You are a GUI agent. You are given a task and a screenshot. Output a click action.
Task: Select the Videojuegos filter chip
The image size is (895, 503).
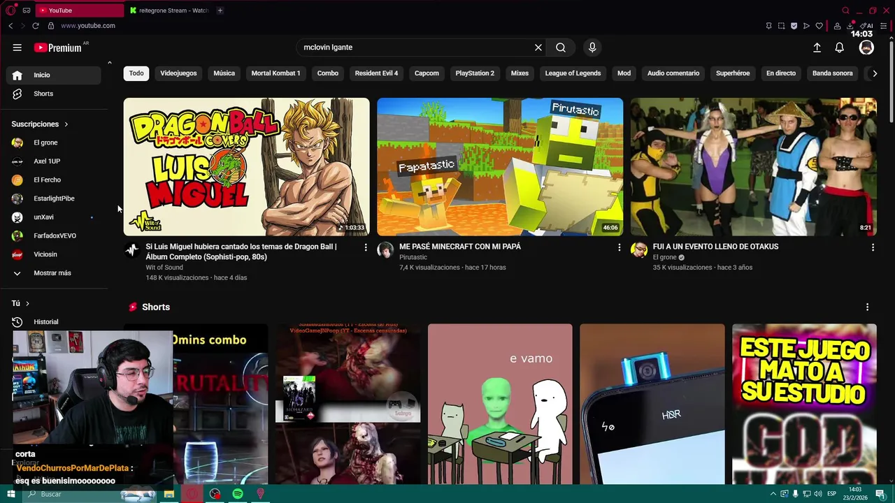pyautogui.click(x=178, y=73)
